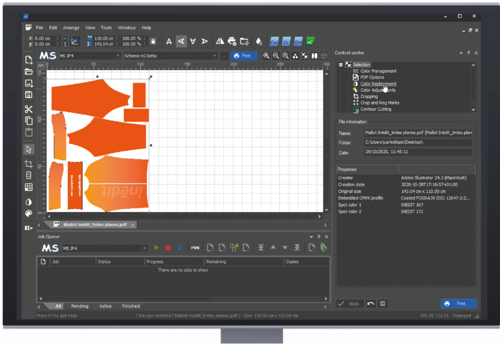
Task: Click the Qm blue toolbar icon
Action: (298, 42)
